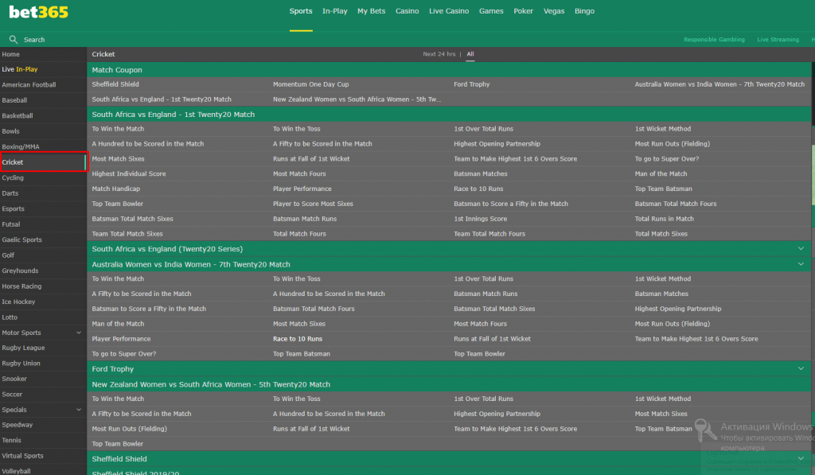
Task: Open Man of the Match, Australia Women vs India Women
Action: (118, 324)
